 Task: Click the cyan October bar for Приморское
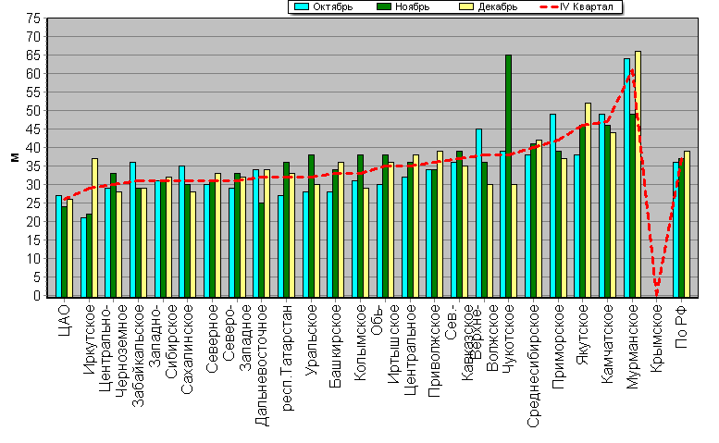pyautogui.click(x=553, y=205)
